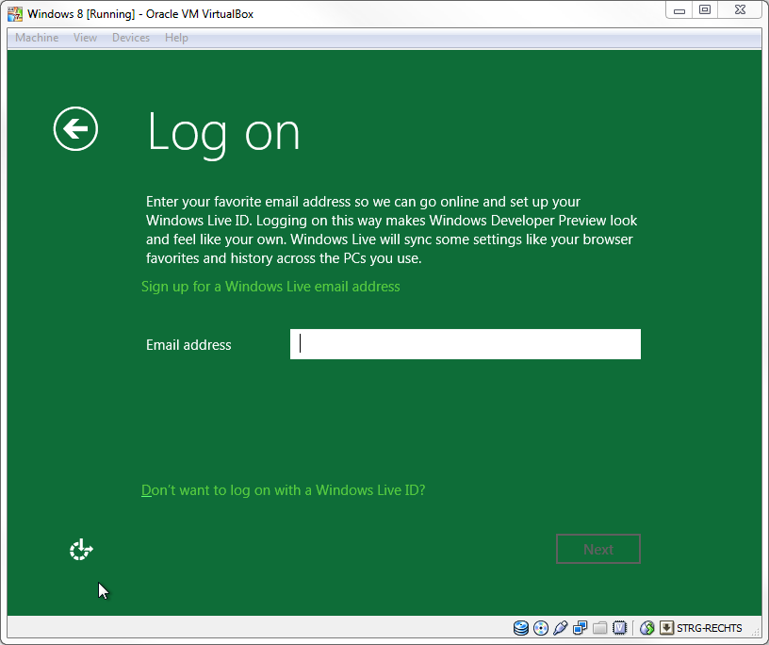Focus the Email address input field

click(465, 344)
